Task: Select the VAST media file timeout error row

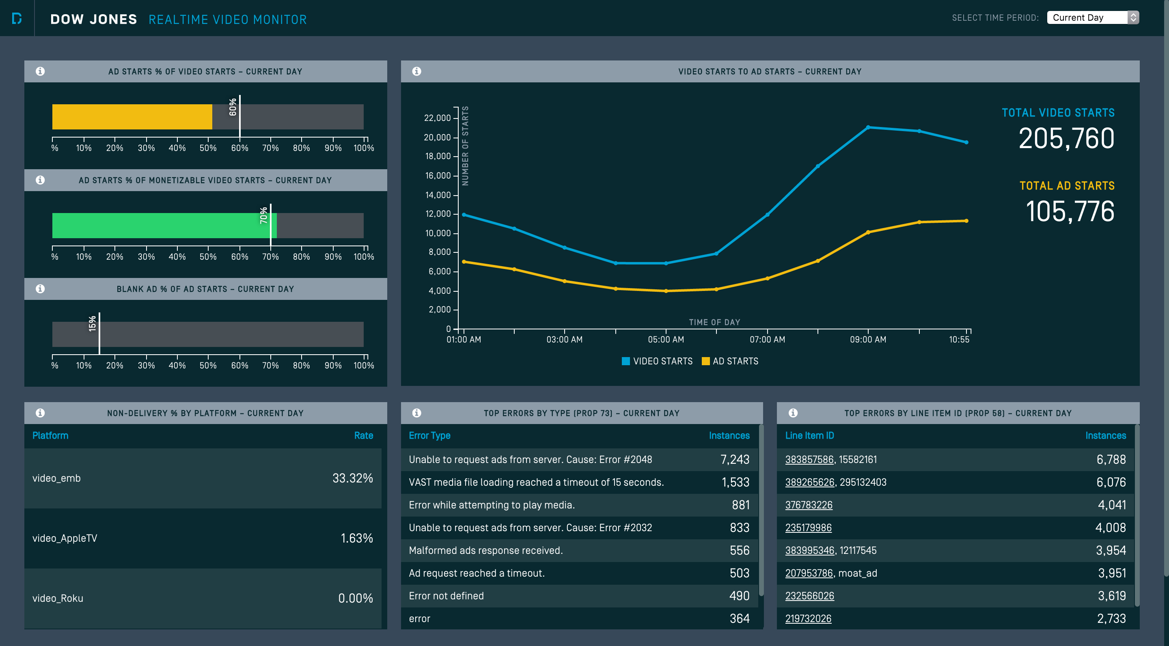Action: click(x=580, y=482)
